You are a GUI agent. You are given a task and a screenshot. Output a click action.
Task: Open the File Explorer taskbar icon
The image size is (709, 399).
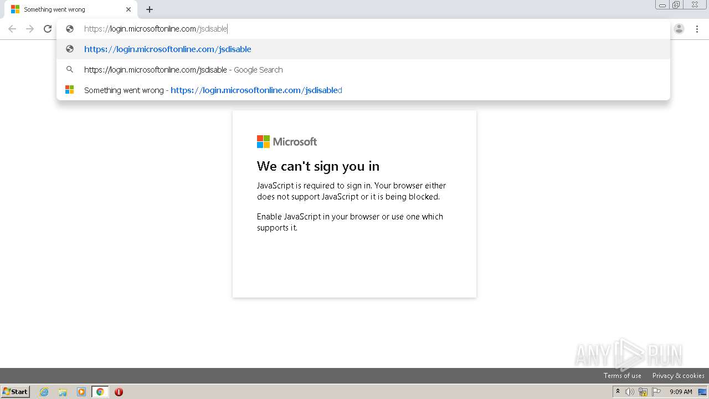pos(63,392)
